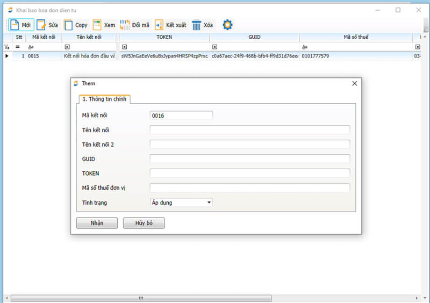Click the Đổi mã change code icon
430x303 pixels.
point(125,25)
